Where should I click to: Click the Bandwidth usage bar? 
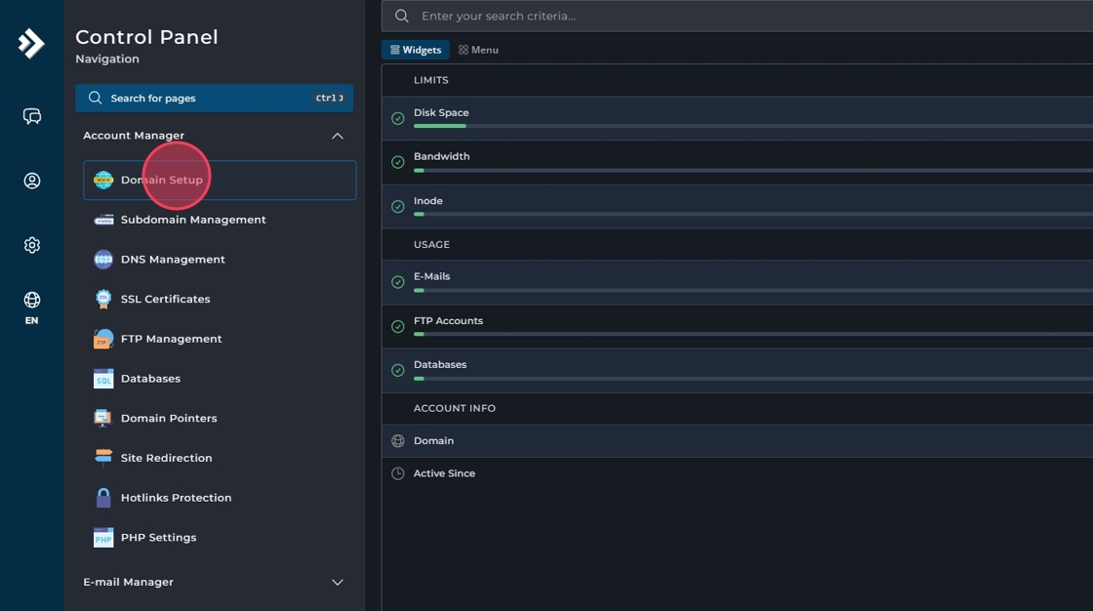(752, 170)
